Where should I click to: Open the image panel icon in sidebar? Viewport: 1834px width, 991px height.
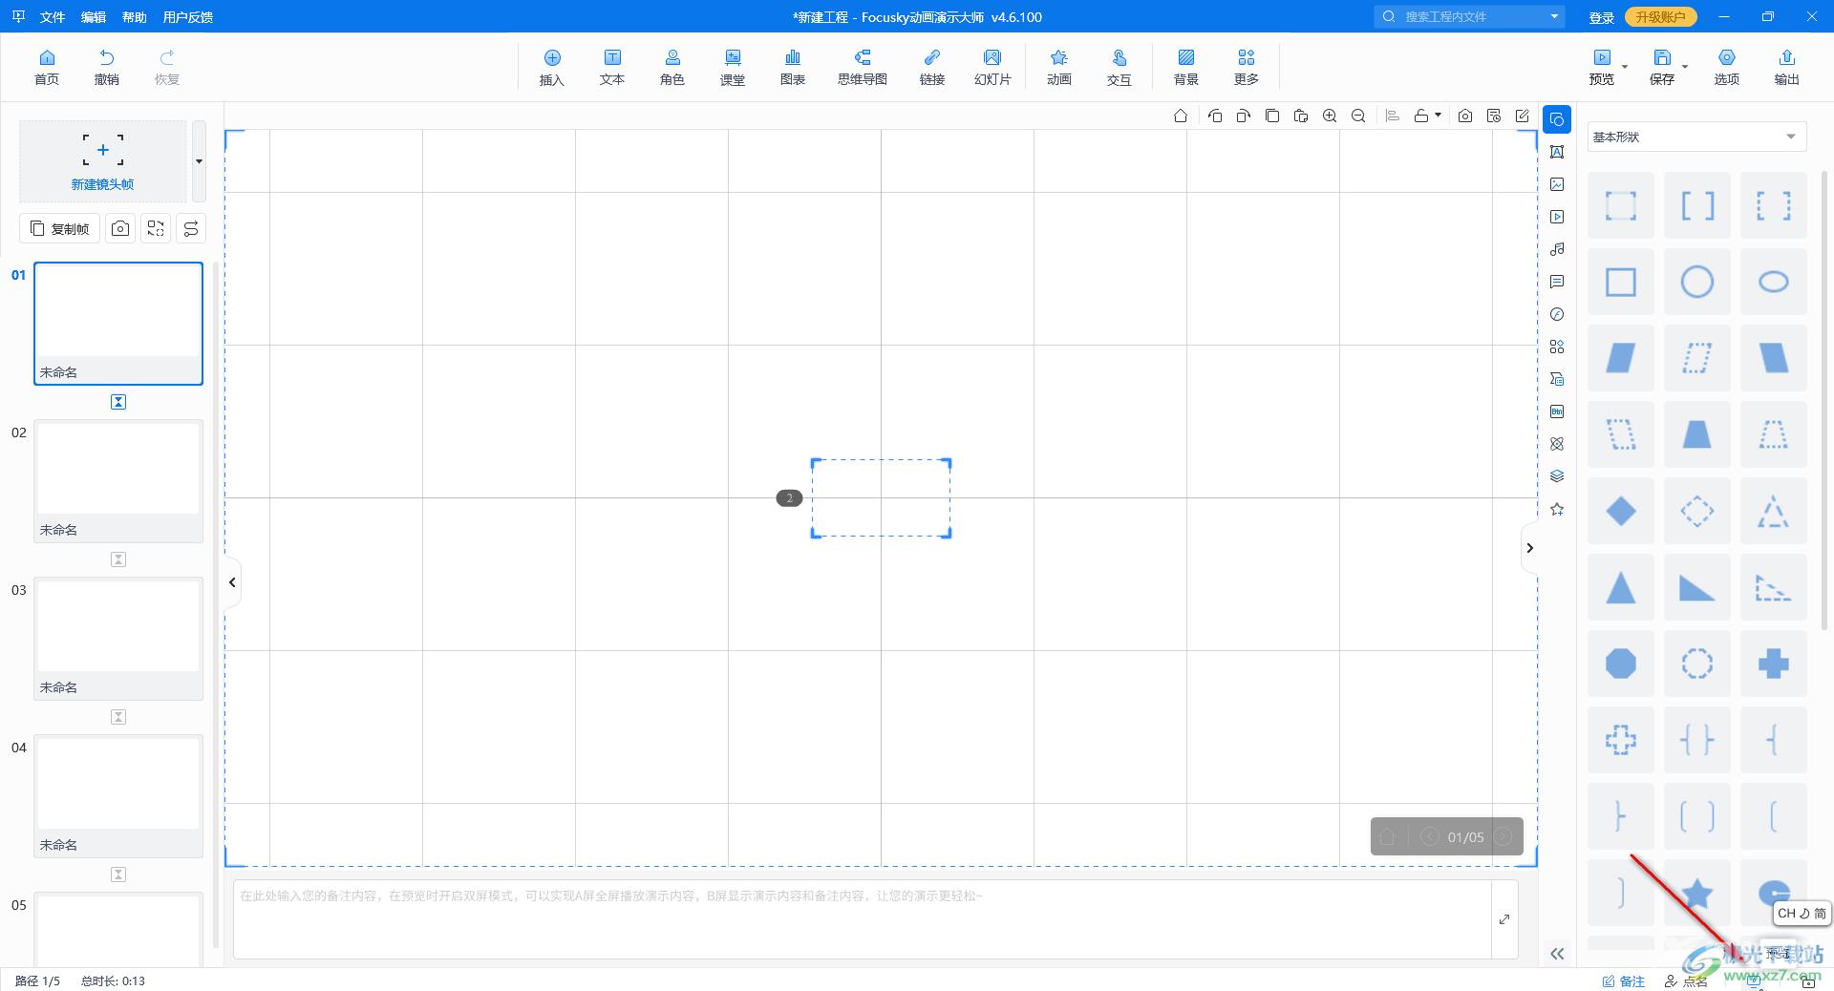click(1557, 184)
